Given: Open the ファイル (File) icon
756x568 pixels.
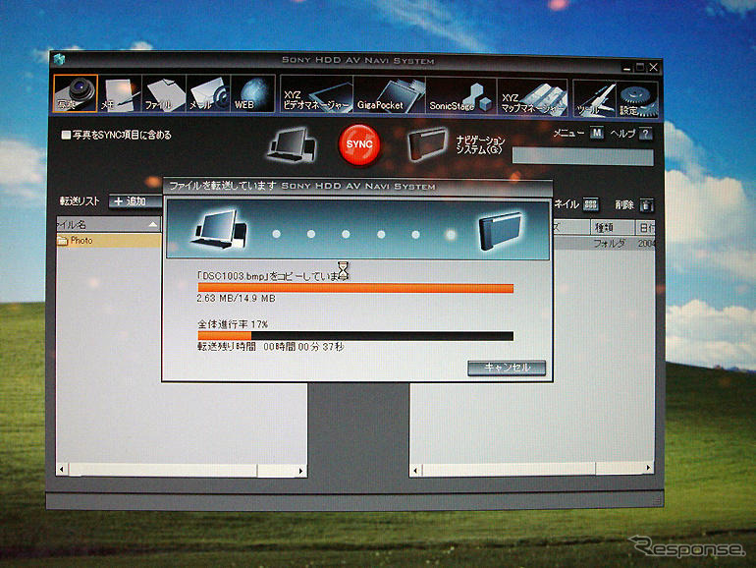Looking at the screenshot, I should [x=164, y=93].
